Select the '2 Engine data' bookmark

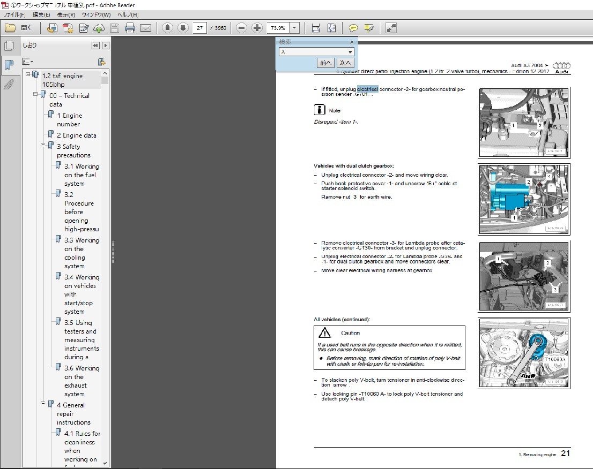click(x=76, y=135)
